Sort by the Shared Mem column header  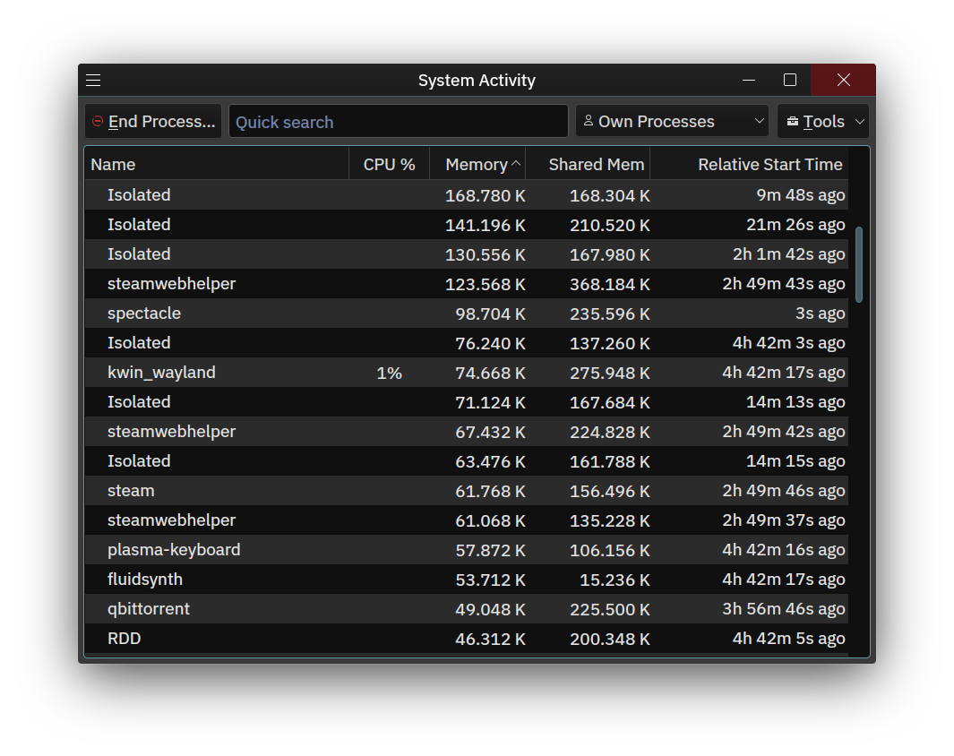tap(588, 164)
